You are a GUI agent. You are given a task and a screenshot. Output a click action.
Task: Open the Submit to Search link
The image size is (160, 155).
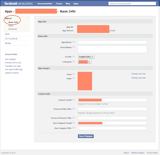click(12, 73)
